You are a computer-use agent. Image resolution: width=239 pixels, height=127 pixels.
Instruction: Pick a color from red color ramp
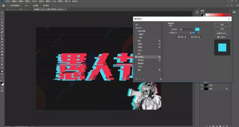point(215,15)
